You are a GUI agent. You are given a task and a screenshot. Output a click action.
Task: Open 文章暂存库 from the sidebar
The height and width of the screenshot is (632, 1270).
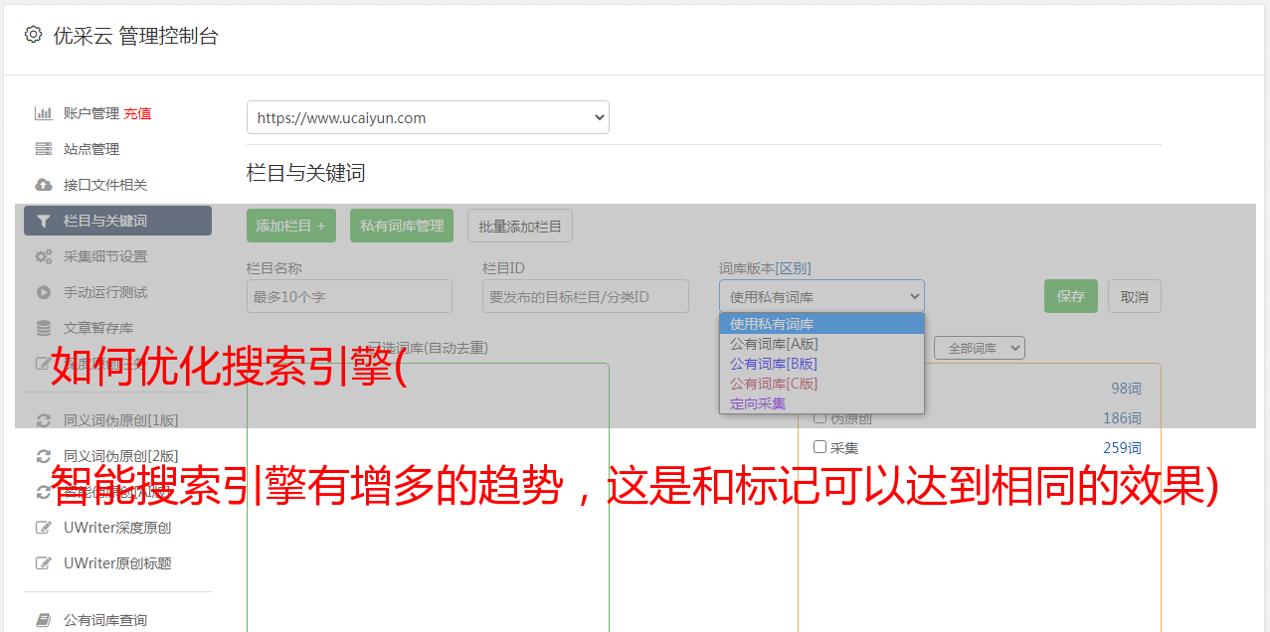coord(98,328)
